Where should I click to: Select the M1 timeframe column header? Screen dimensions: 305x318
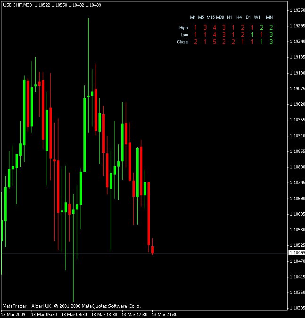[x=193, y=17]
